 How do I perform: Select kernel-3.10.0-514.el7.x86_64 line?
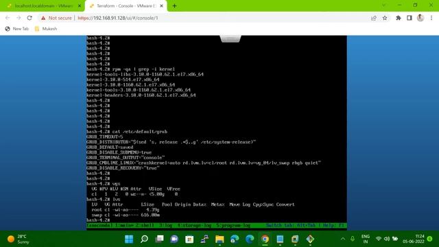[123, 80]
